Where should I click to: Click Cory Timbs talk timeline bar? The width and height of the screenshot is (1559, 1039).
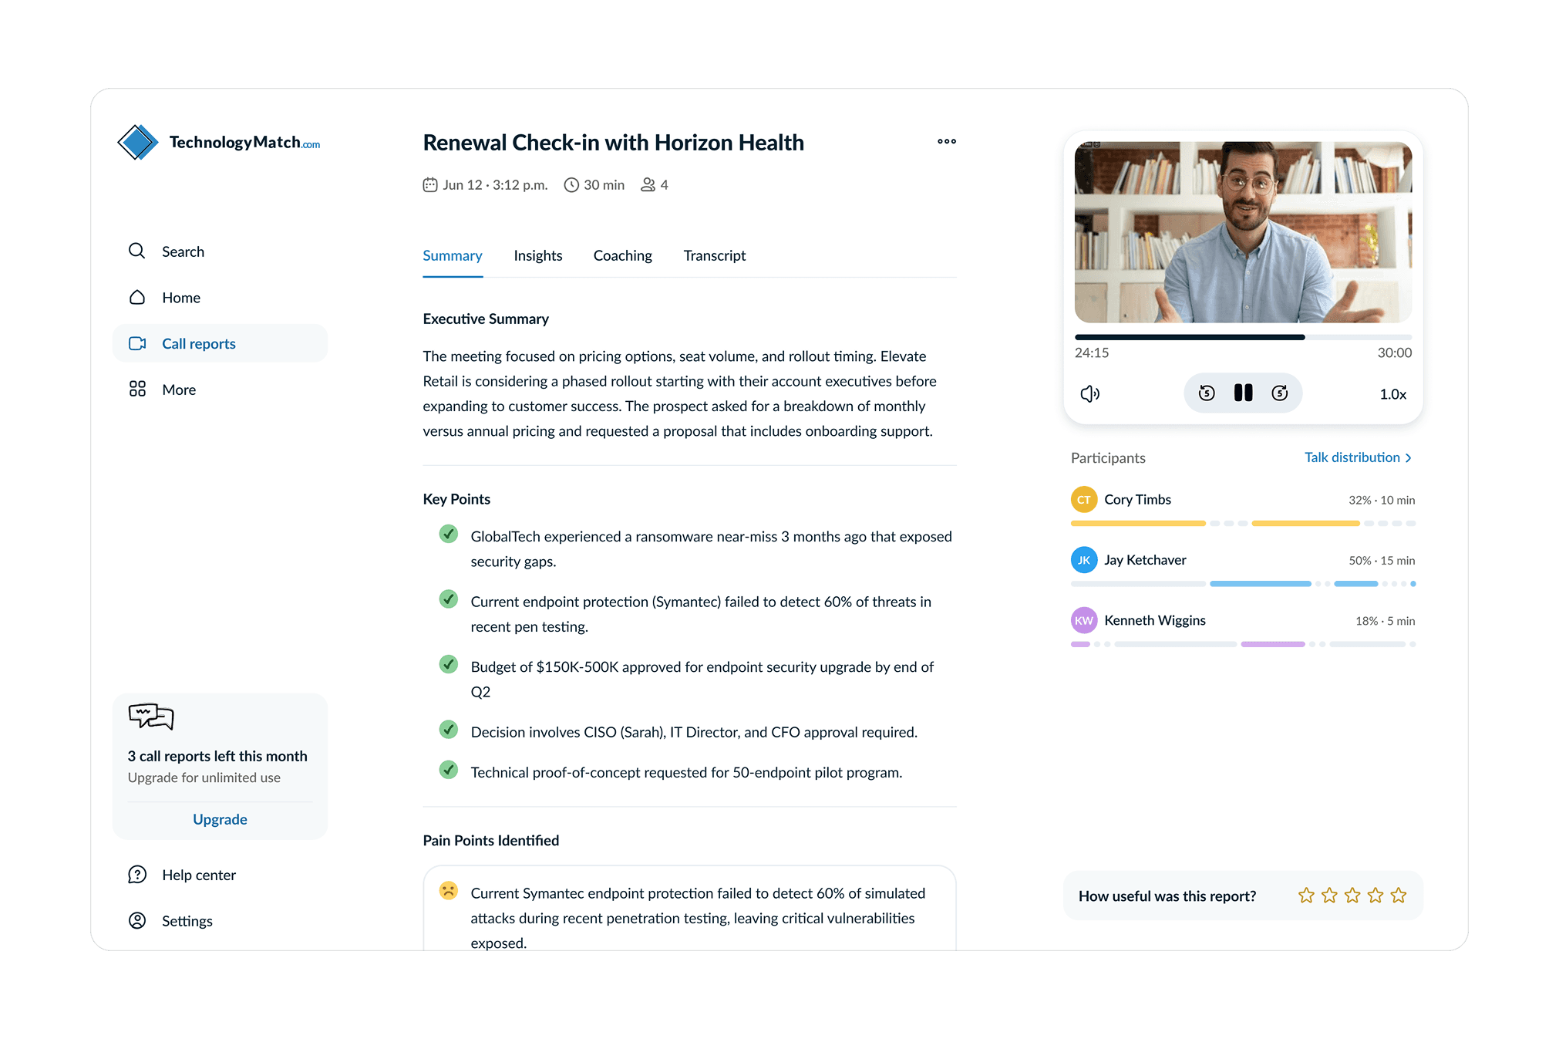coord(1243,524)
